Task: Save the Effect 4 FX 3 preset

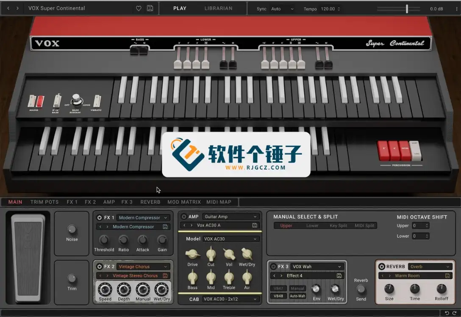Action: (339, 276)
